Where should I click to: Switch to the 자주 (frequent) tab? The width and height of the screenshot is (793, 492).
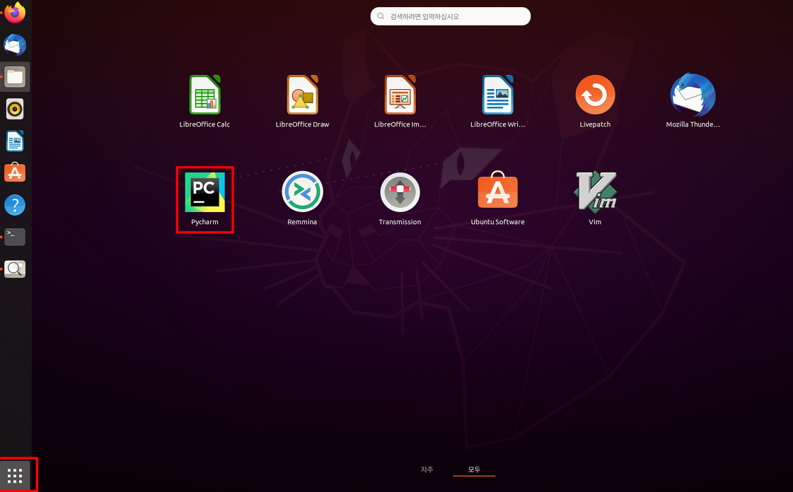[427, 469]
